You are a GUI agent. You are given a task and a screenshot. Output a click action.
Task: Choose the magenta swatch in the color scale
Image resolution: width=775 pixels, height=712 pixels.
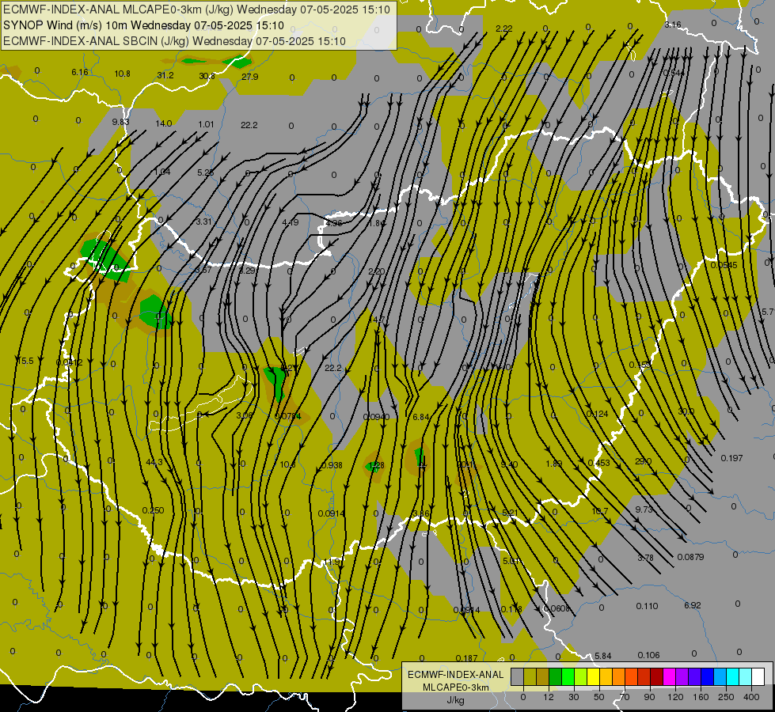[x=669, y=676]
